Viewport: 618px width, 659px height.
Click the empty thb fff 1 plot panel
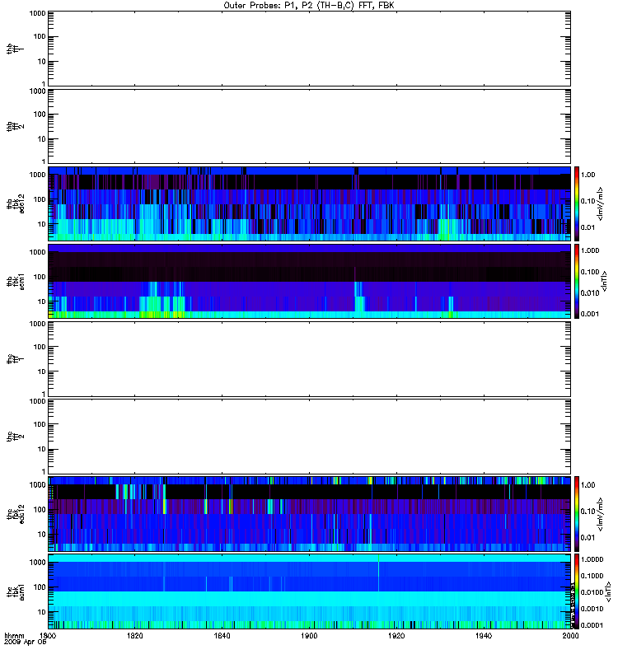pyautogui.click(x=310, y=49)
